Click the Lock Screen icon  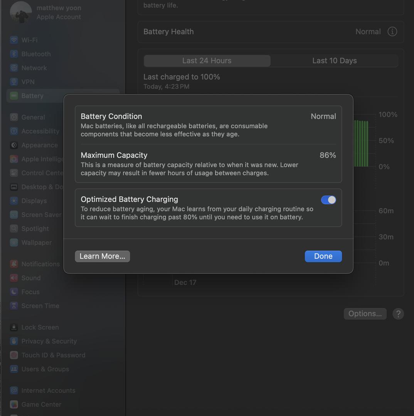(14, 327)
